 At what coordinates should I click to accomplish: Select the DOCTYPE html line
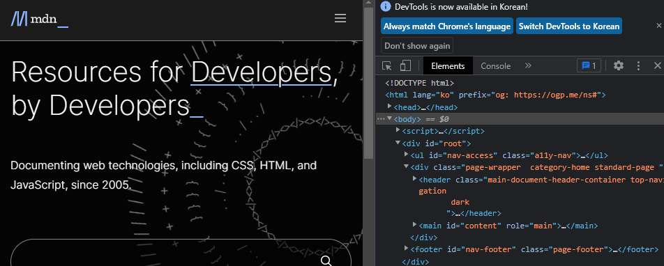[419, 83]
